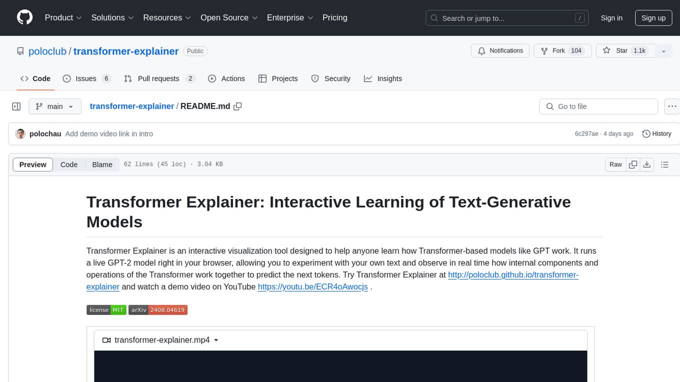Click the Sign in link

(611, 18)
